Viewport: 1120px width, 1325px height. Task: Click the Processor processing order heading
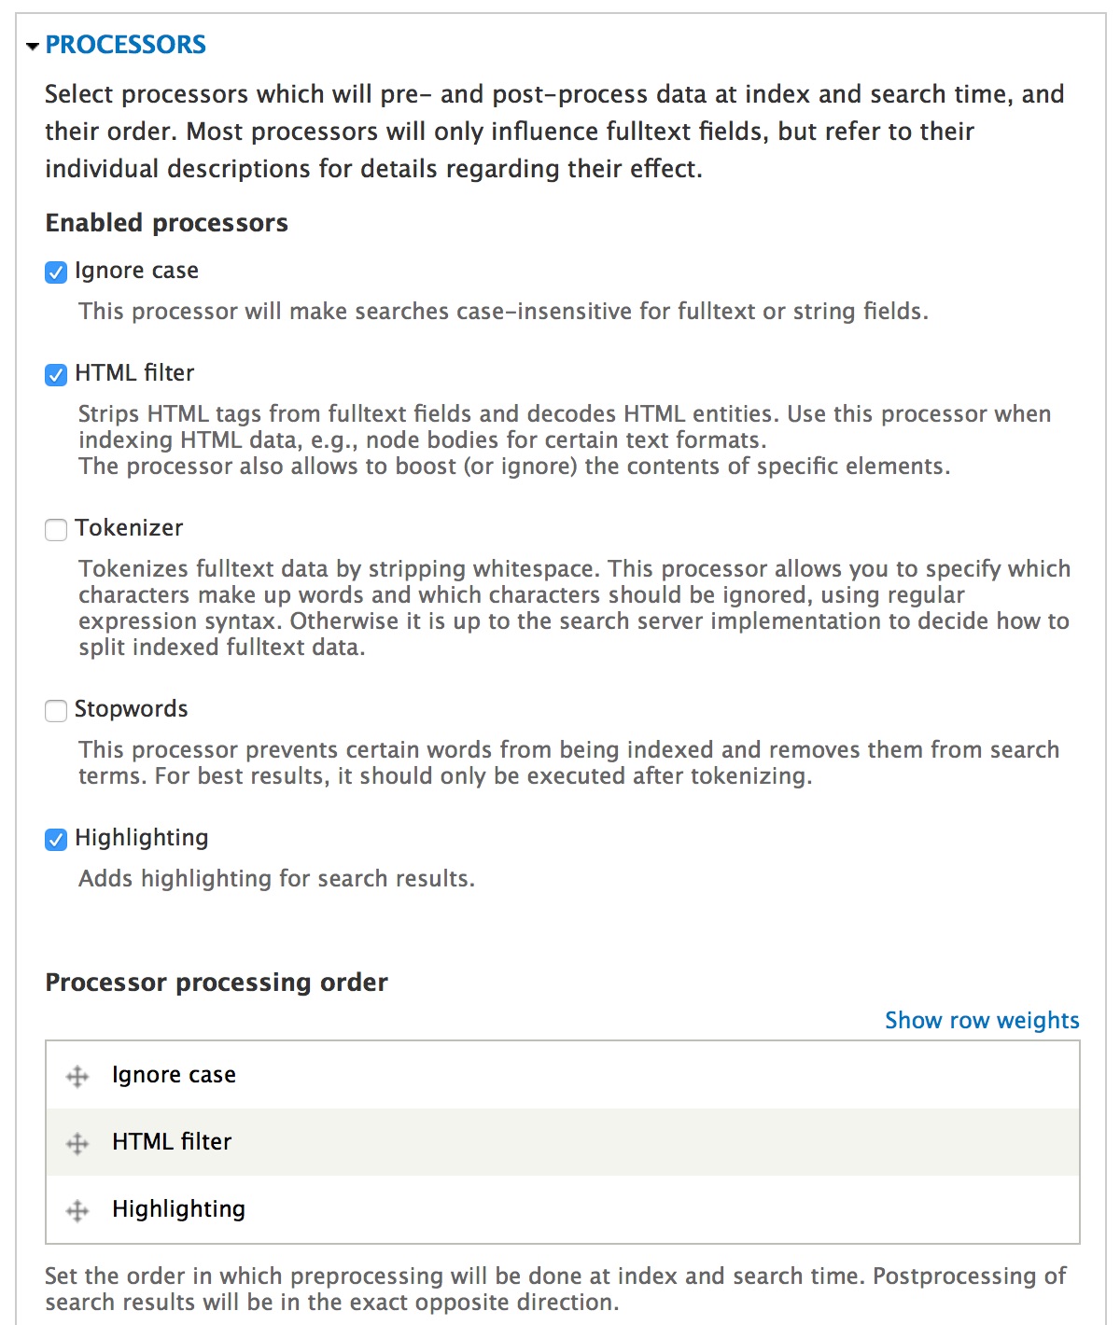point(217,983)
